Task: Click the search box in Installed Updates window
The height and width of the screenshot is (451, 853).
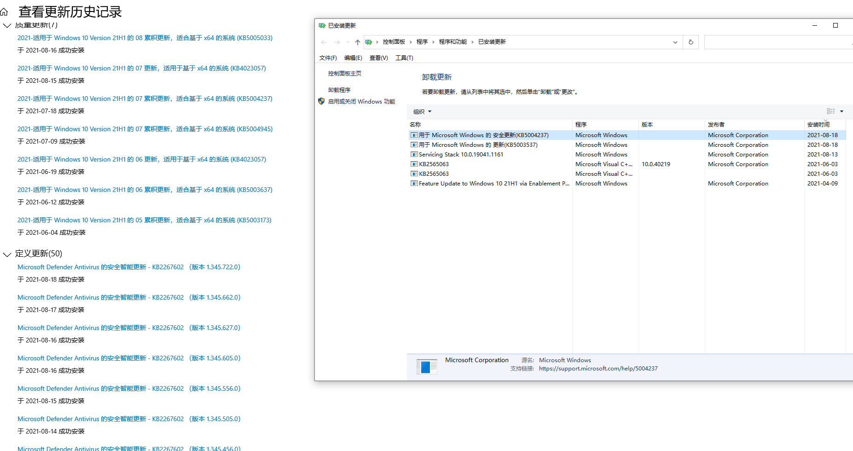Action: pyautogui.click(x=778, y=42)
